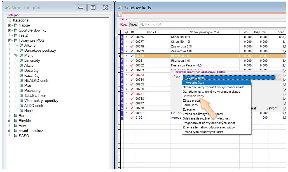The height and width of the screenshot is (172, 288).
Task: Toggle the red checkmark for item 00277
Action: click(x=132, y=42)
